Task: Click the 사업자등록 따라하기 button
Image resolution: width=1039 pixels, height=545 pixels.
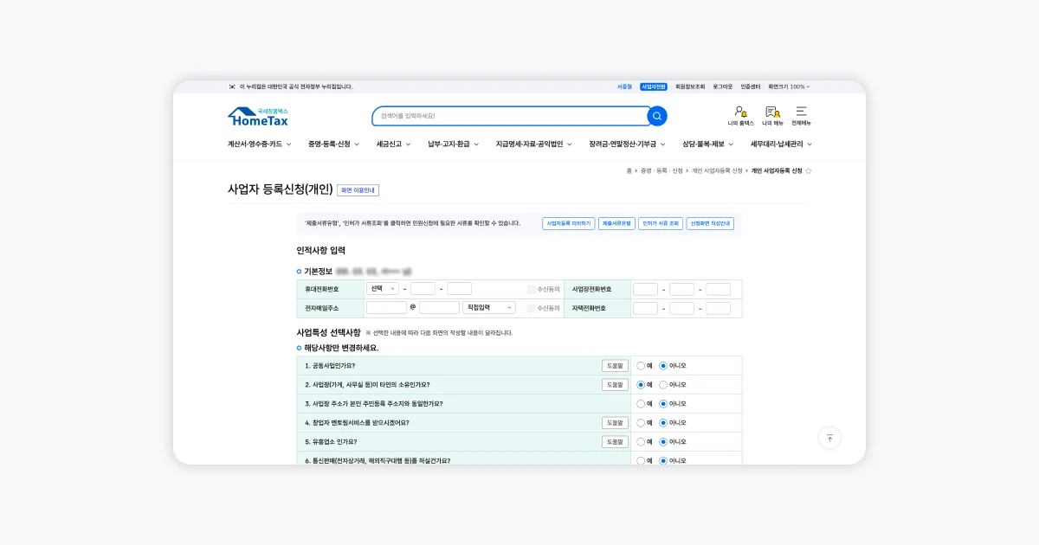Action: tap(568, 223)
